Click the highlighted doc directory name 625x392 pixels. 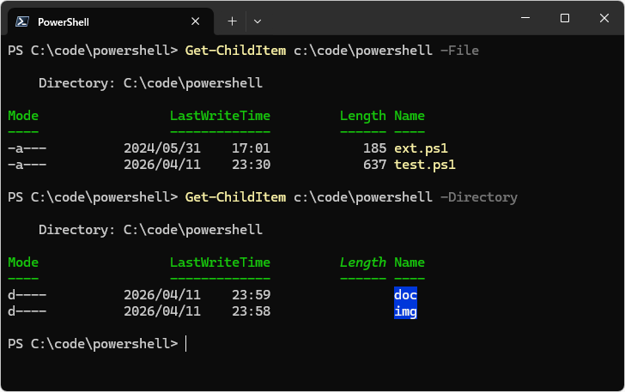[x=405, y=295]
